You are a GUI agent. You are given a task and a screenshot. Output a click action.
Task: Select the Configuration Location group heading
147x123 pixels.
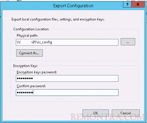point(31,29)
